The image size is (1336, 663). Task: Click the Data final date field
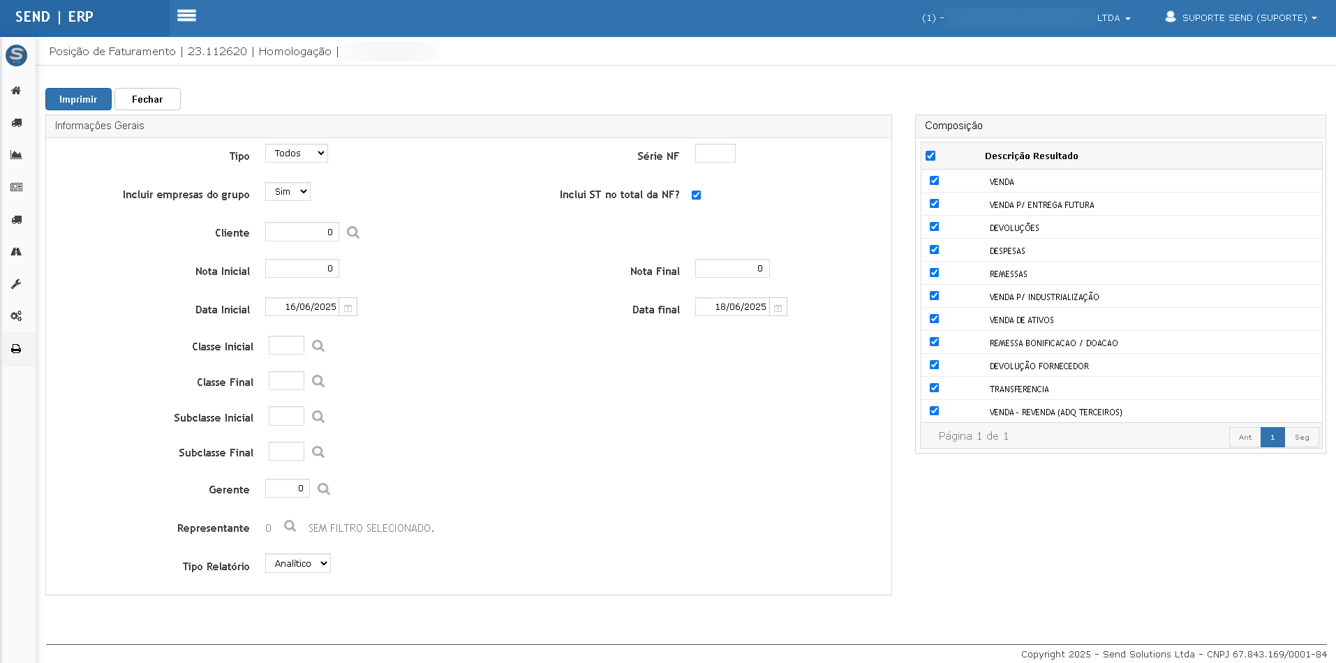pos(732,307)
